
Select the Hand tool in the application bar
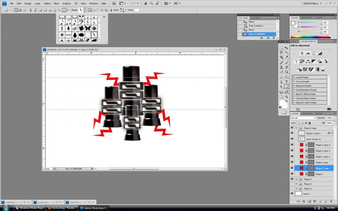(x=146, y=3)
